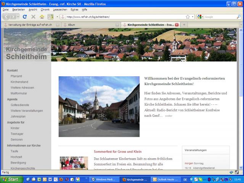Expand the URL history dropdown arrow
Image resolution: width=244 pixels, height=183 pixels.
click(193, 17)
